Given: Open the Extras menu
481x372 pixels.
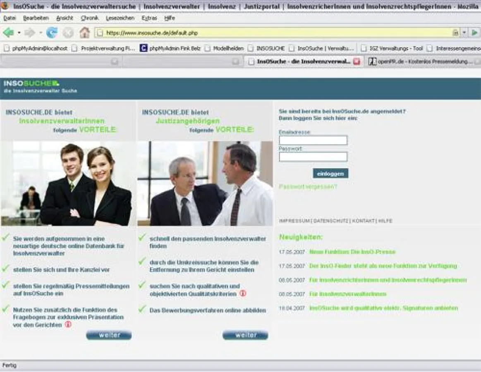Looking at the screenshot, I should 149,18.
